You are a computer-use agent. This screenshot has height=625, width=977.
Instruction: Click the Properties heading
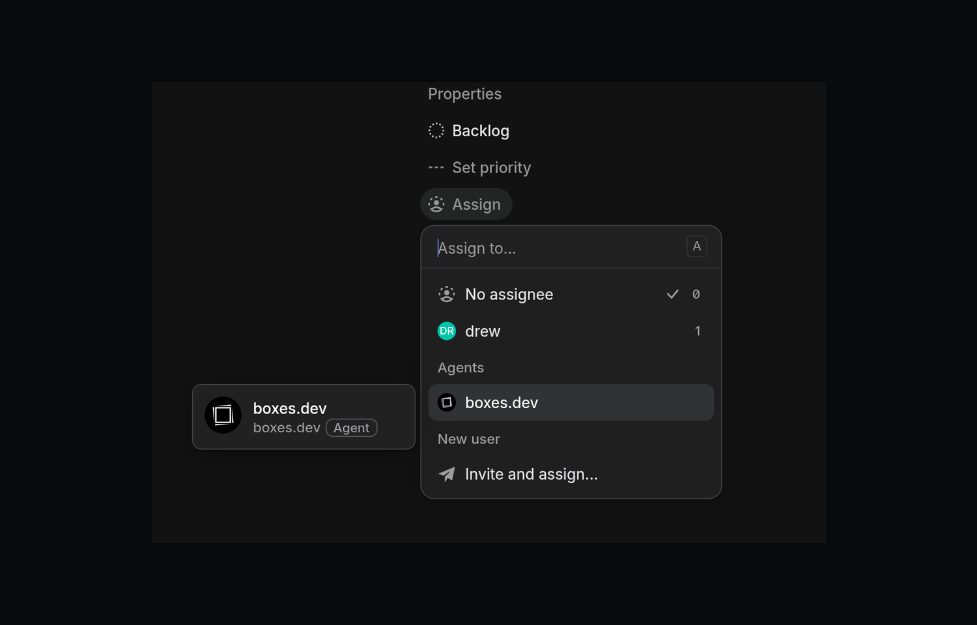pyautogui.click(x=464, y=94)
